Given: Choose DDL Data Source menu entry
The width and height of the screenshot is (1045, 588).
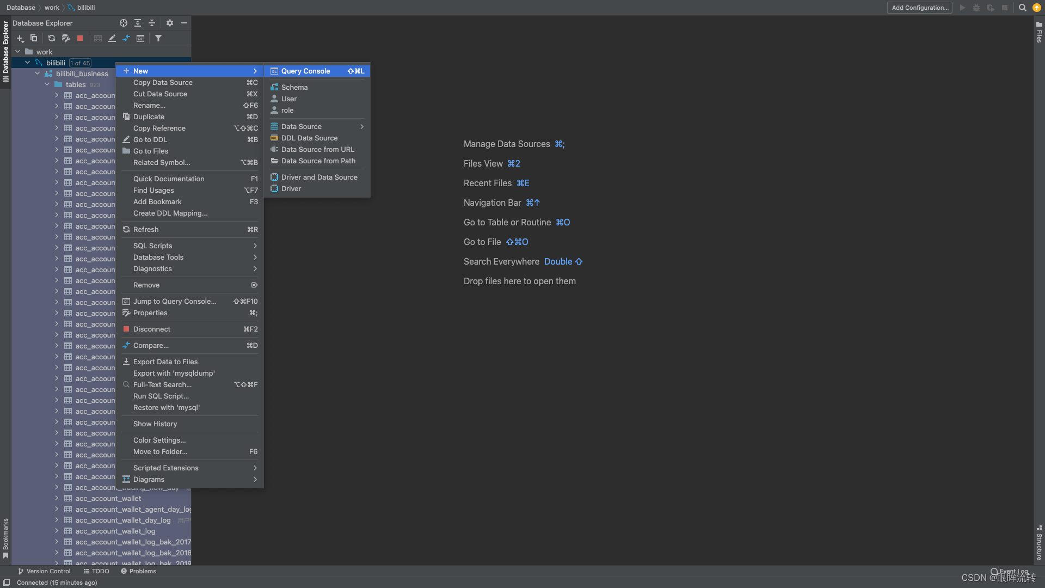Looking at the screenshot, I should click(x=317, y=138).
